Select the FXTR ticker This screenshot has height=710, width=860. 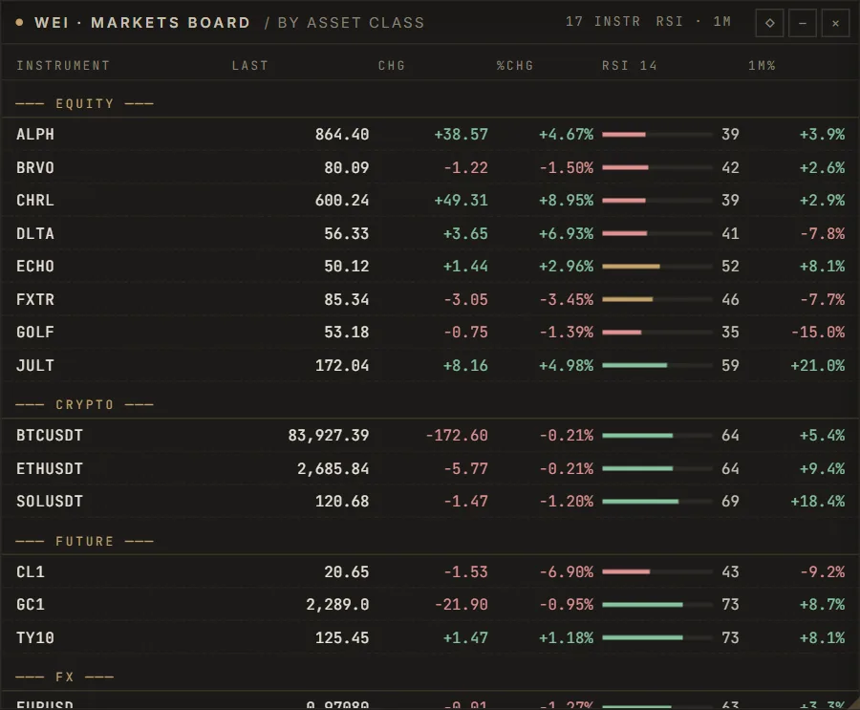tap(35, 300)
